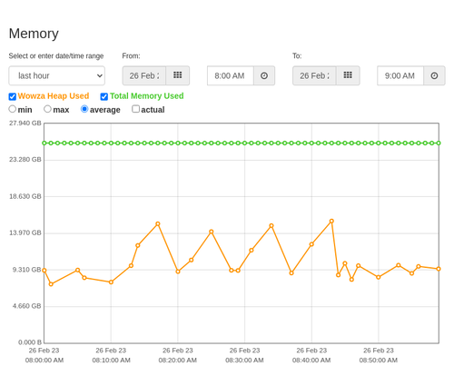
Task: Click the orange heap point on the 08:10 gridline
Action: pyautogui.click(x=111, y=282)
